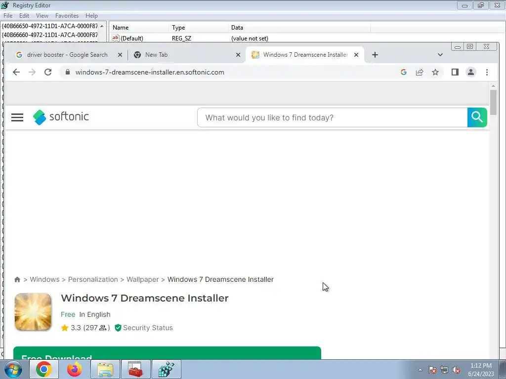Click the green Free Download button
The width and height of the screenshot is (506, 379).
[167, 353]
